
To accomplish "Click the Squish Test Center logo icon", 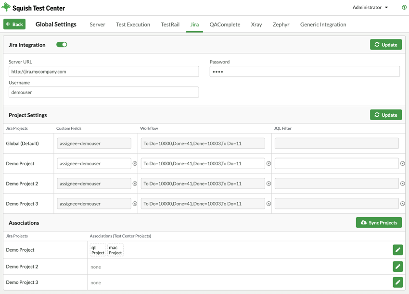I will (8, 7).
